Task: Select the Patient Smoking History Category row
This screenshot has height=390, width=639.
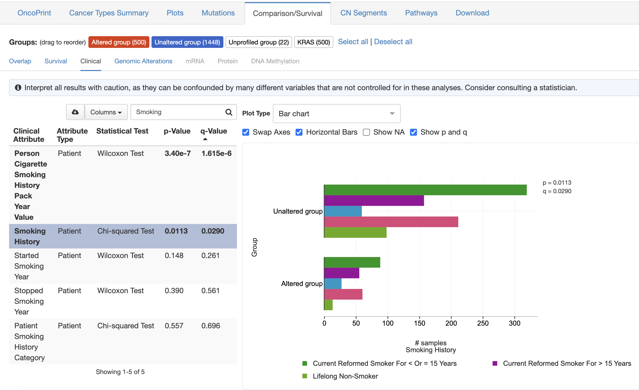Action: (x=123, y=342)
